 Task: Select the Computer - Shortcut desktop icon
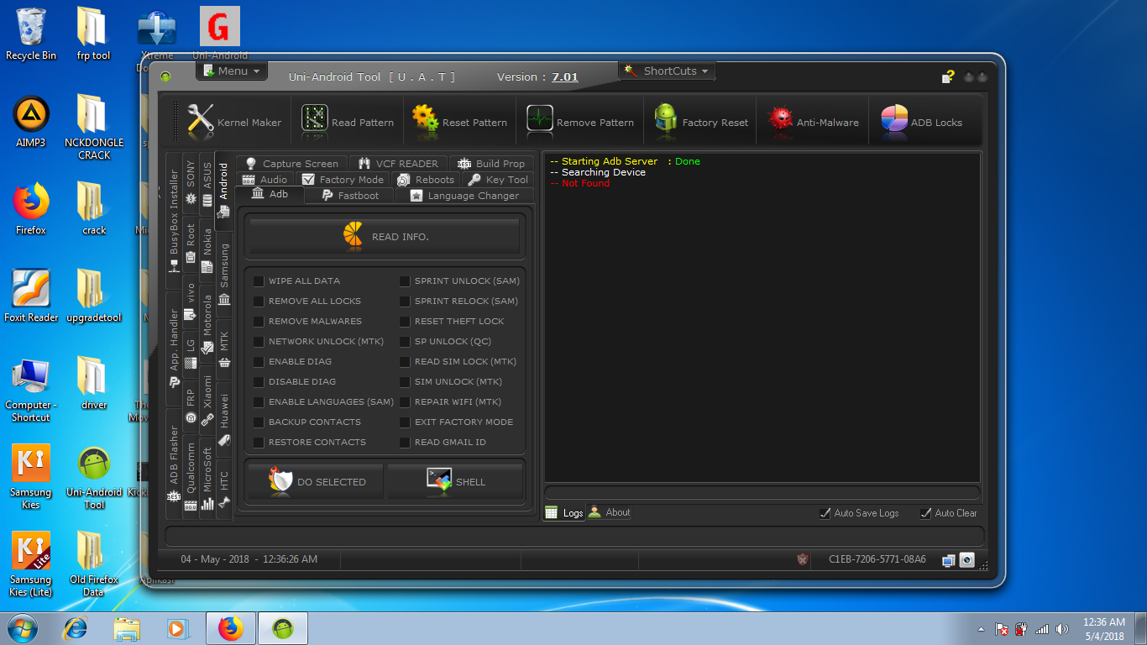tap(31, 390)
